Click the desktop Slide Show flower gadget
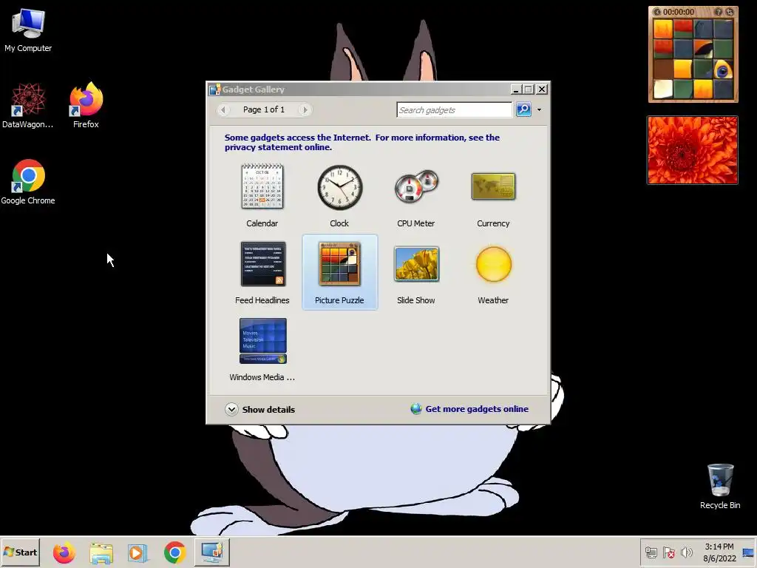 tap(692, 150)
